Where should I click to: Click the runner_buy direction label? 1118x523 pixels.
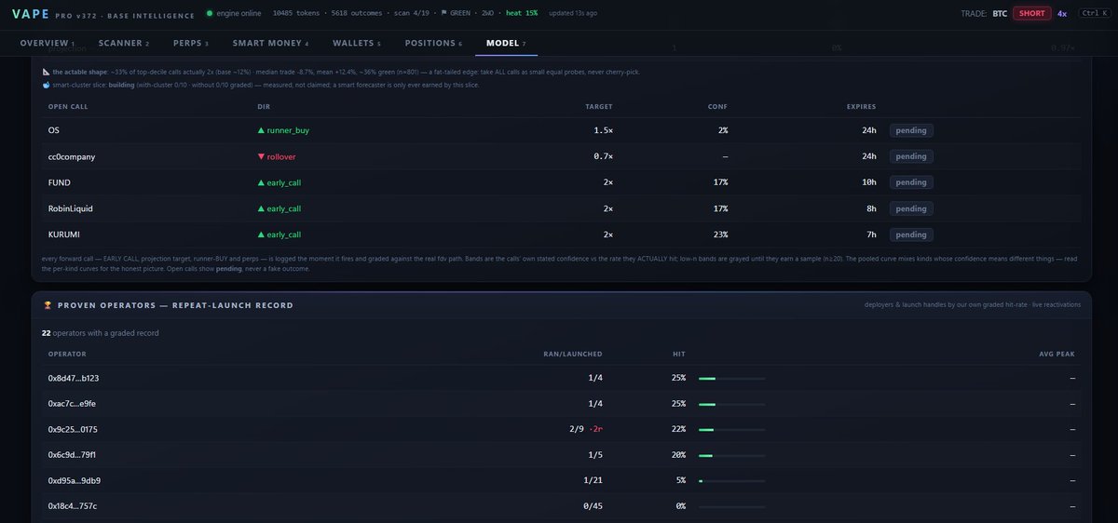[x=288, y=130]
